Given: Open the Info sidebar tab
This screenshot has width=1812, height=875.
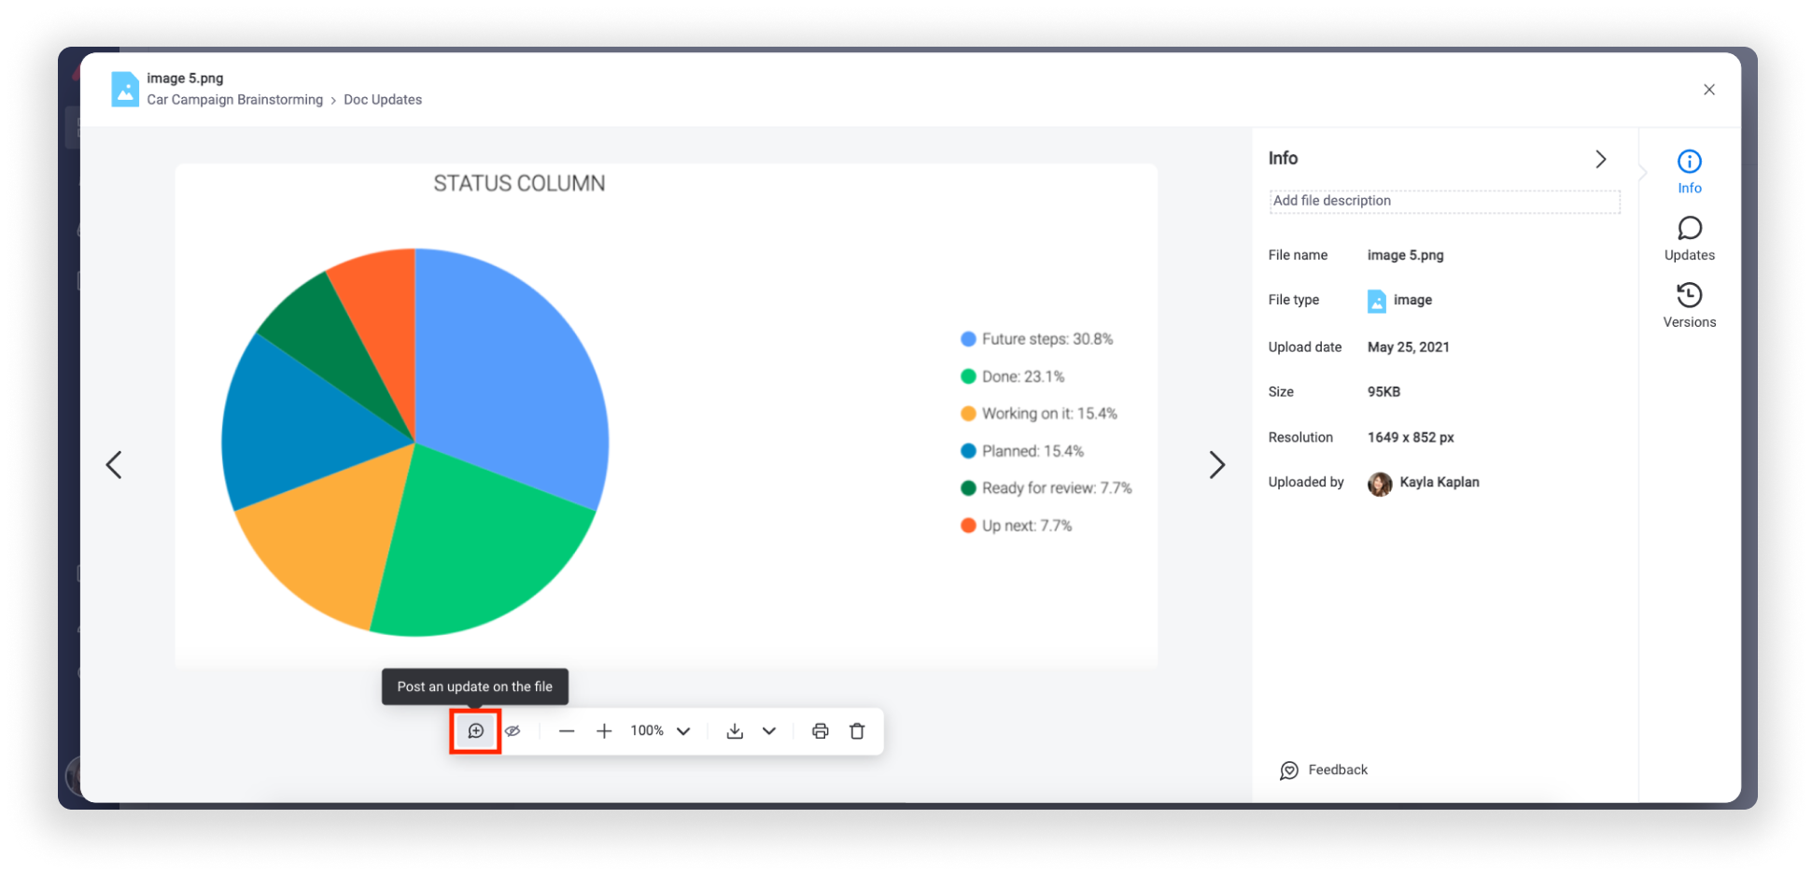Looking at the screenshot, I should tap(1690, 172).
